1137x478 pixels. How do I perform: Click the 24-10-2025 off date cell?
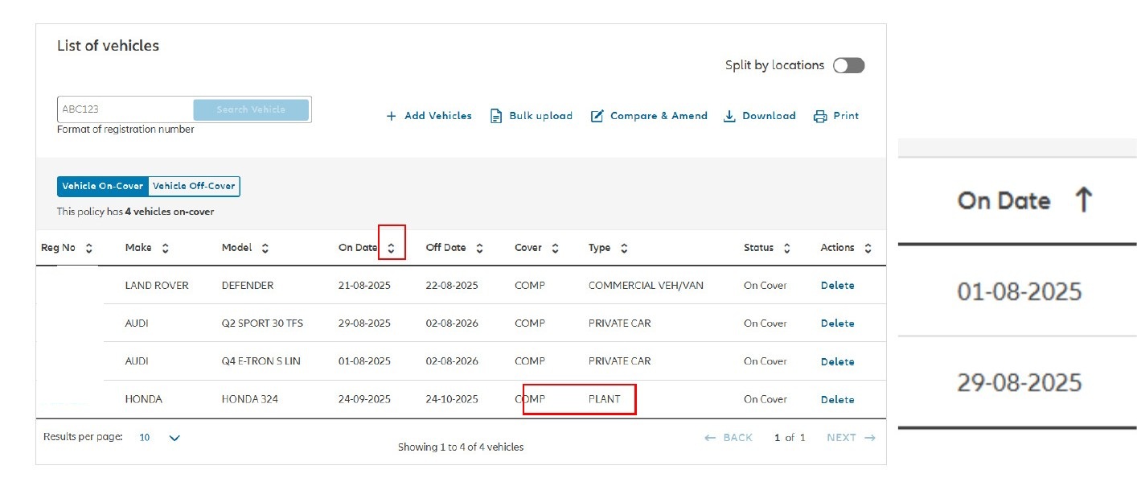(452, 399)
